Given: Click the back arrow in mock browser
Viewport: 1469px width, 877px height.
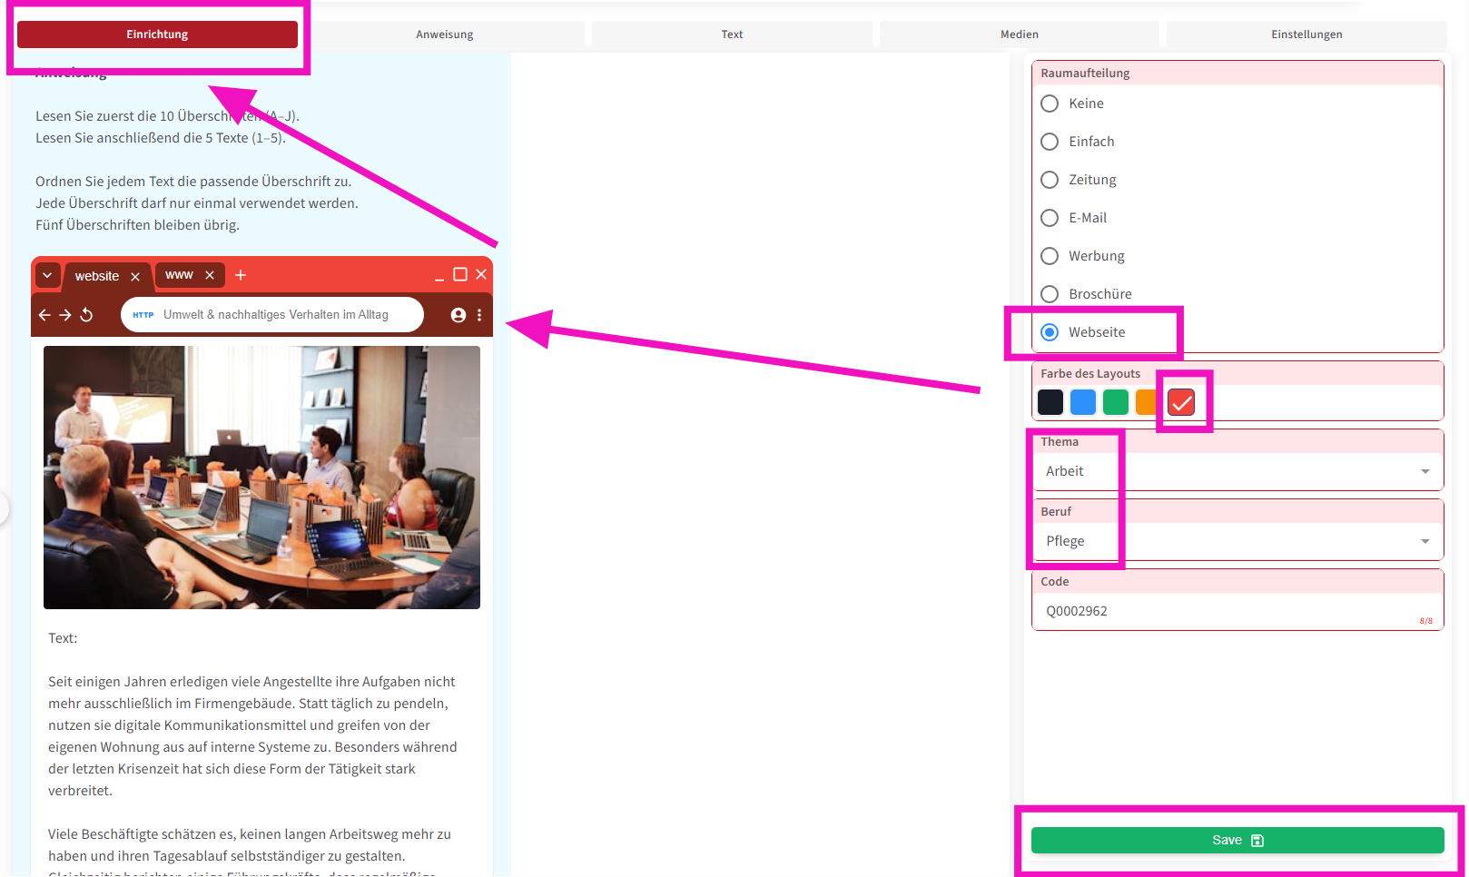Looking at the screenshot, I should click(44, 315).
